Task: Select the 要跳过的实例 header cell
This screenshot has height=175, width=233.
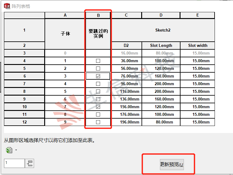Action: point(98,34)
